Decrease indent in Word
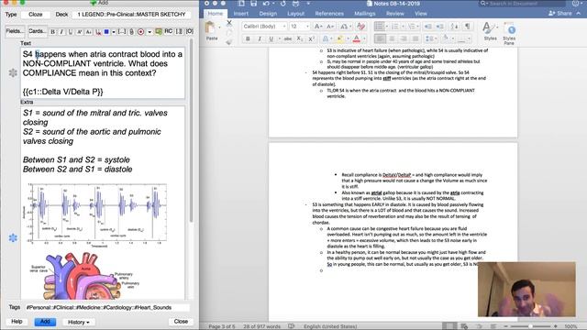 (x=428, y=27)
